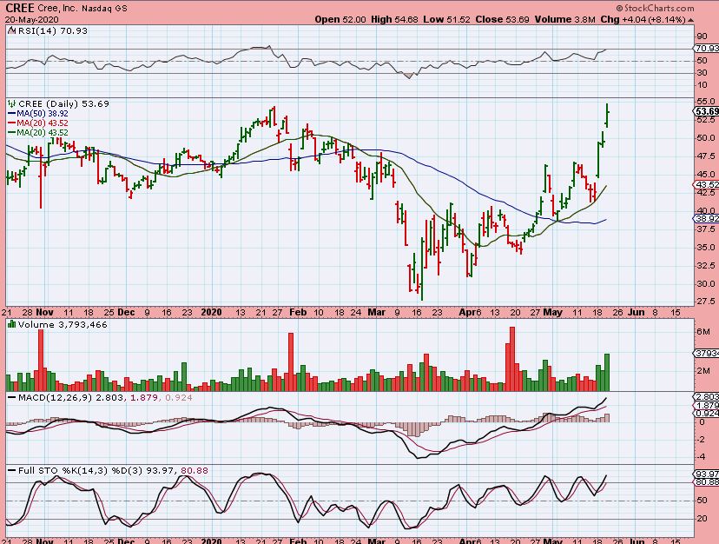Click the 'High 54.68' value
This screenshot has width=719, height=544.
pos(394,20)
